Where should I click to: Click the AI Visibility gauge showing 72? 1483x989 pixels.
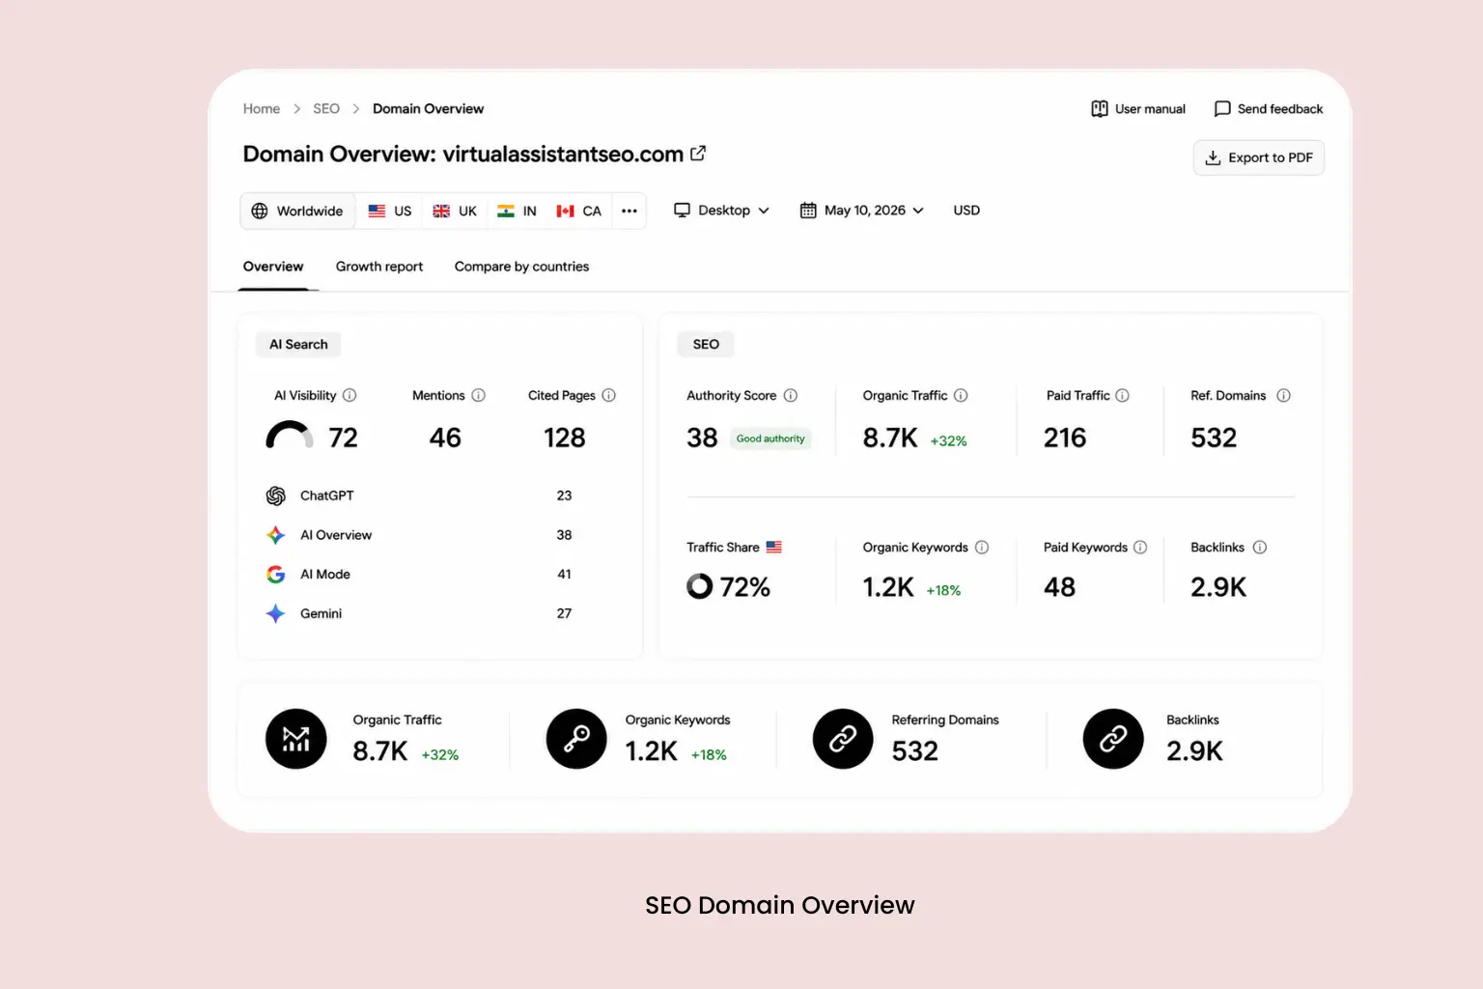(x=290, y=436)
